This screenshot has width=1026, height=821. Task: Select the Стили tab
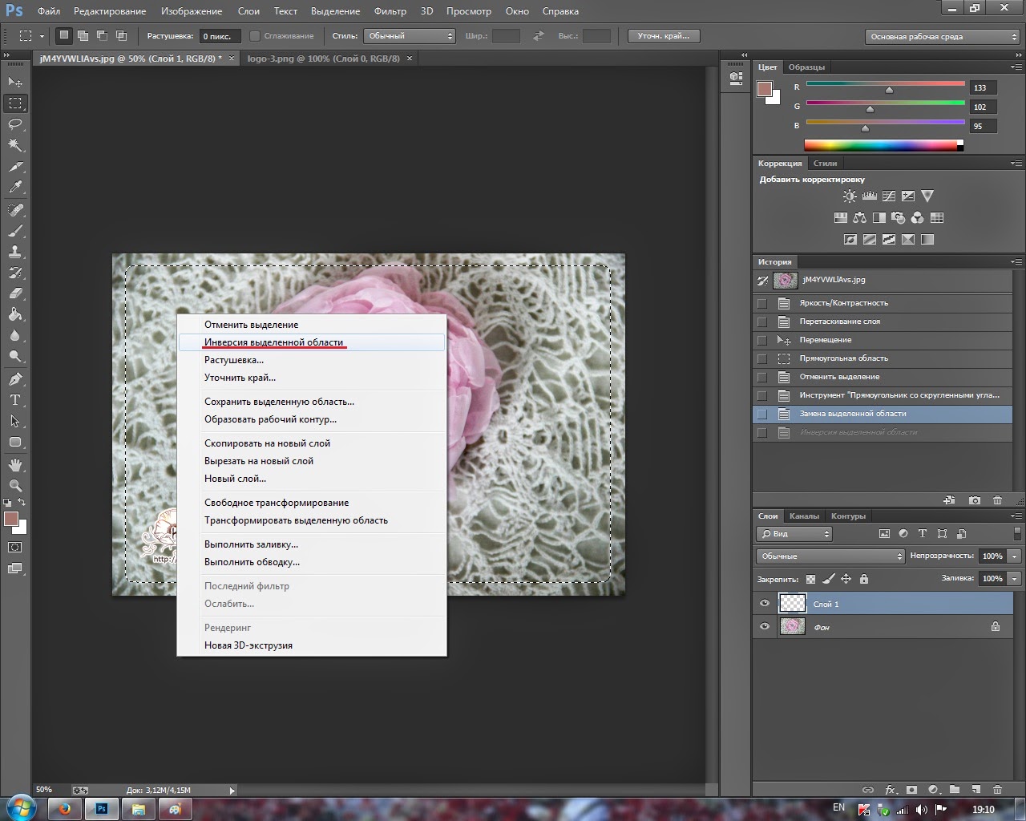coord(825,164)
